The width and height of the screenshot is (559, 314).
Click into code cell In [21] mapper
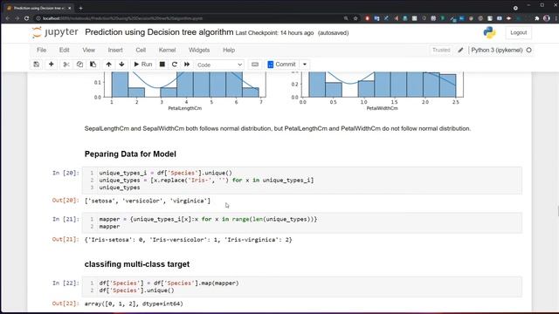tap(301, 223)
